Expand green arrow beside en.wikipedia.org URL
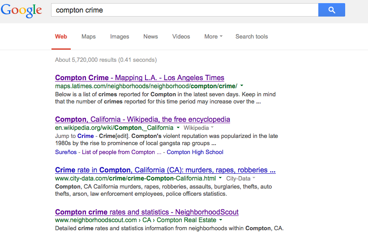The width and height of the screenshot is (368, 232). (178, 128)
